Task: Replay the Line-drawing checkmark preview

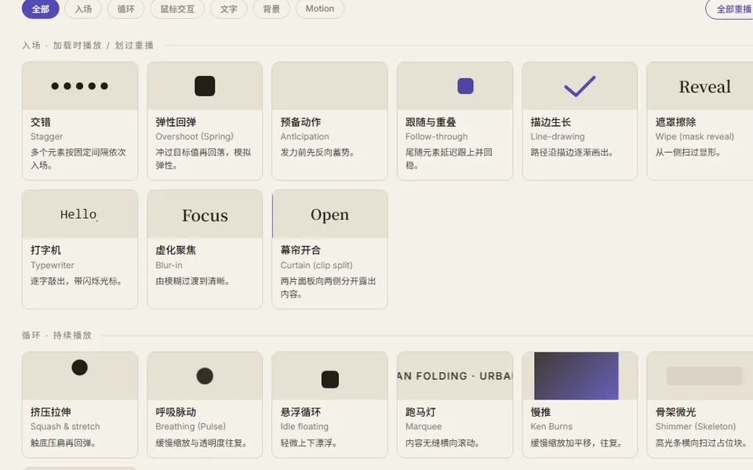Action: pos(580,86)
